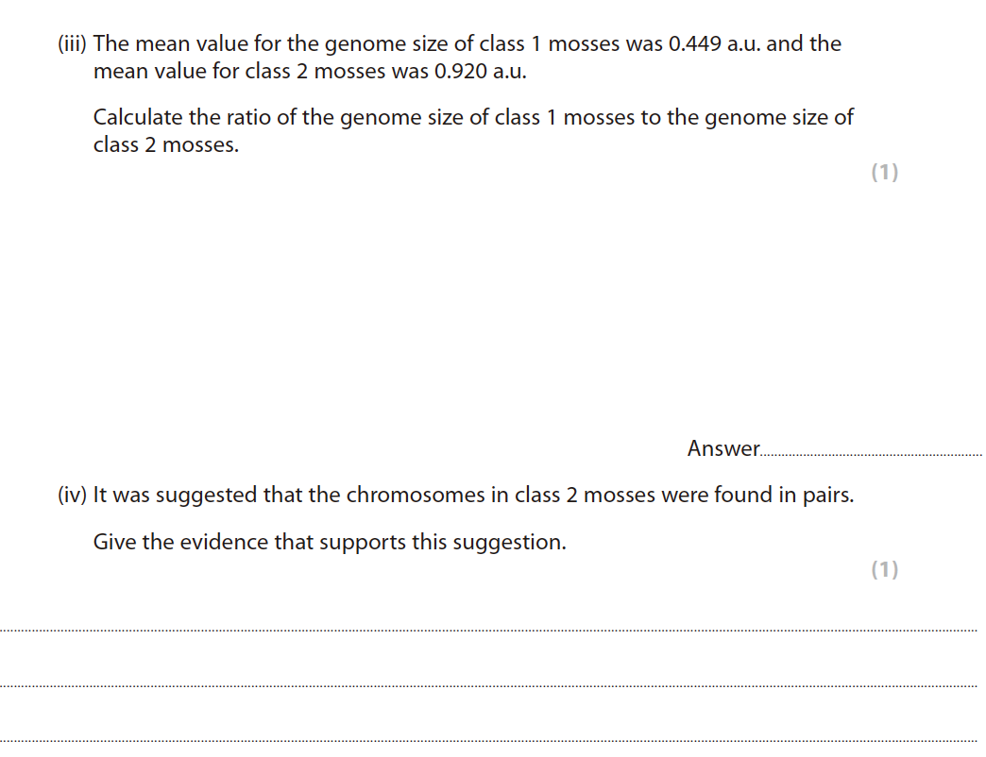
Task: Click the (1) mark indicator for part (iii)
Action: pyautogui.click(x=884, y=172)
